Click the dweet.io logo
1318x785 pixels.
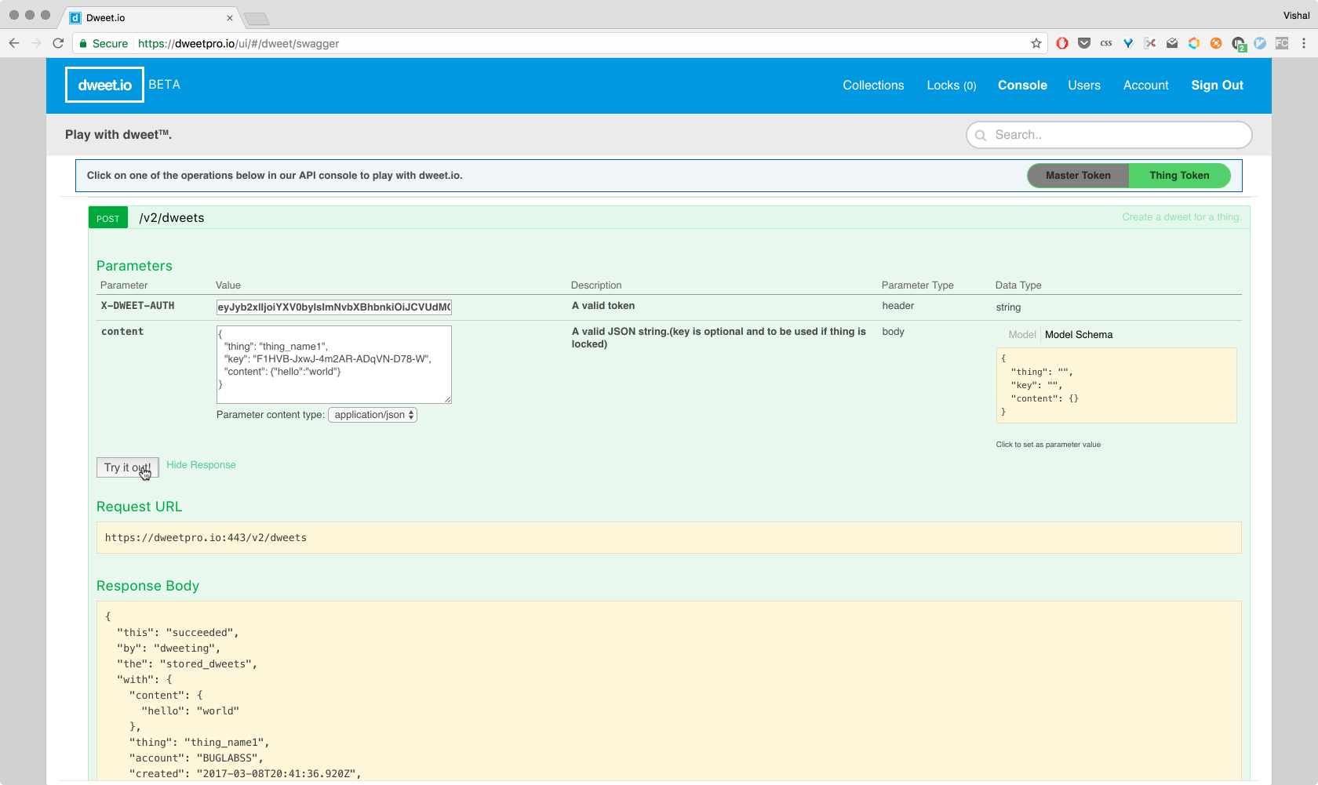[x=104, y=85]
